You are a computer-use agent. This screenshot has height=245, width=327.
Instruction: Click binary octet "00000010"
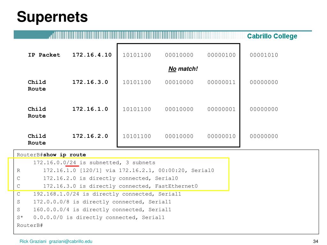pyautogui.click(x=222, y=136)
